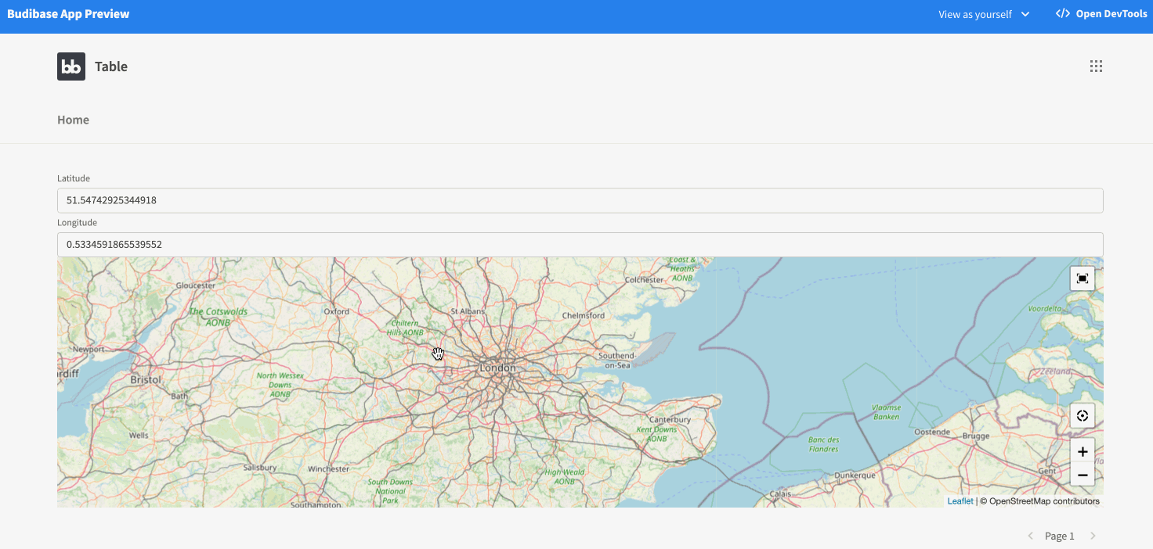
Task: Click Canterbury label on the map
Action: (670, 419)
